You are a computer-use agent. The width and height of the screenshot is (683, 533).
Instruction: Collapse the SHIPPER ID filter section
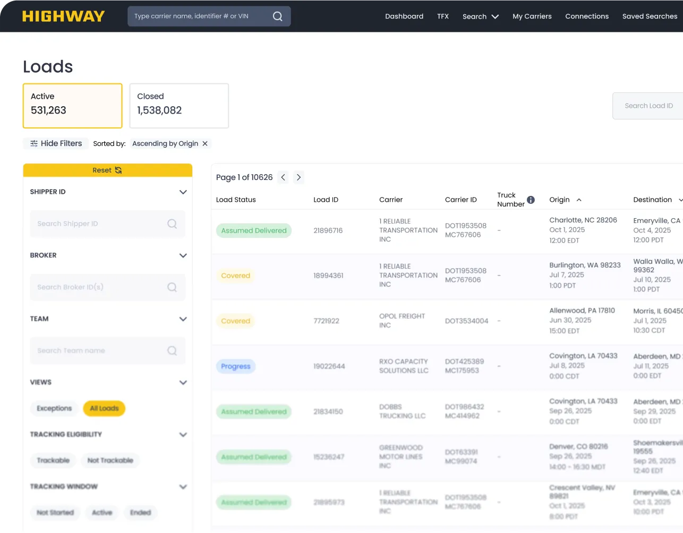click(183, 192)
